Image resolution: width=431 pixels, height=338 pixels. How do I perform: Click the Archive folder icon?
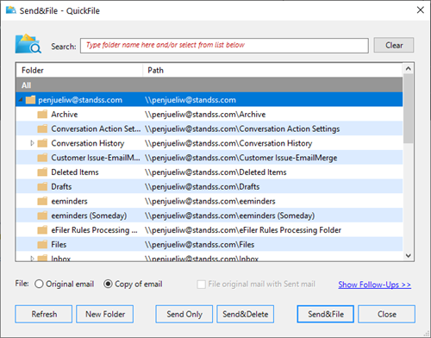(x=42, y=115)
